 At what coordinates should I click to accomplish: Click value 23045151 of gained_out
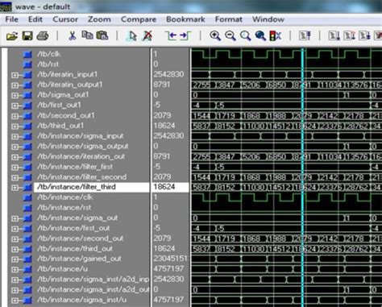click(x=170, y=259)
